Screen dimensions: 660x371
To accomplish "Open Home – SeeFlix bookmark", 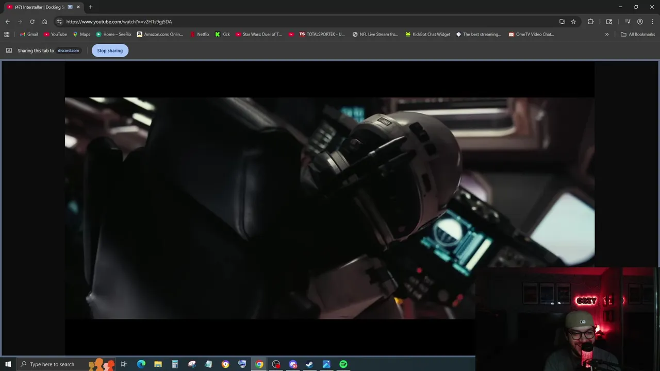I will 114,35.
